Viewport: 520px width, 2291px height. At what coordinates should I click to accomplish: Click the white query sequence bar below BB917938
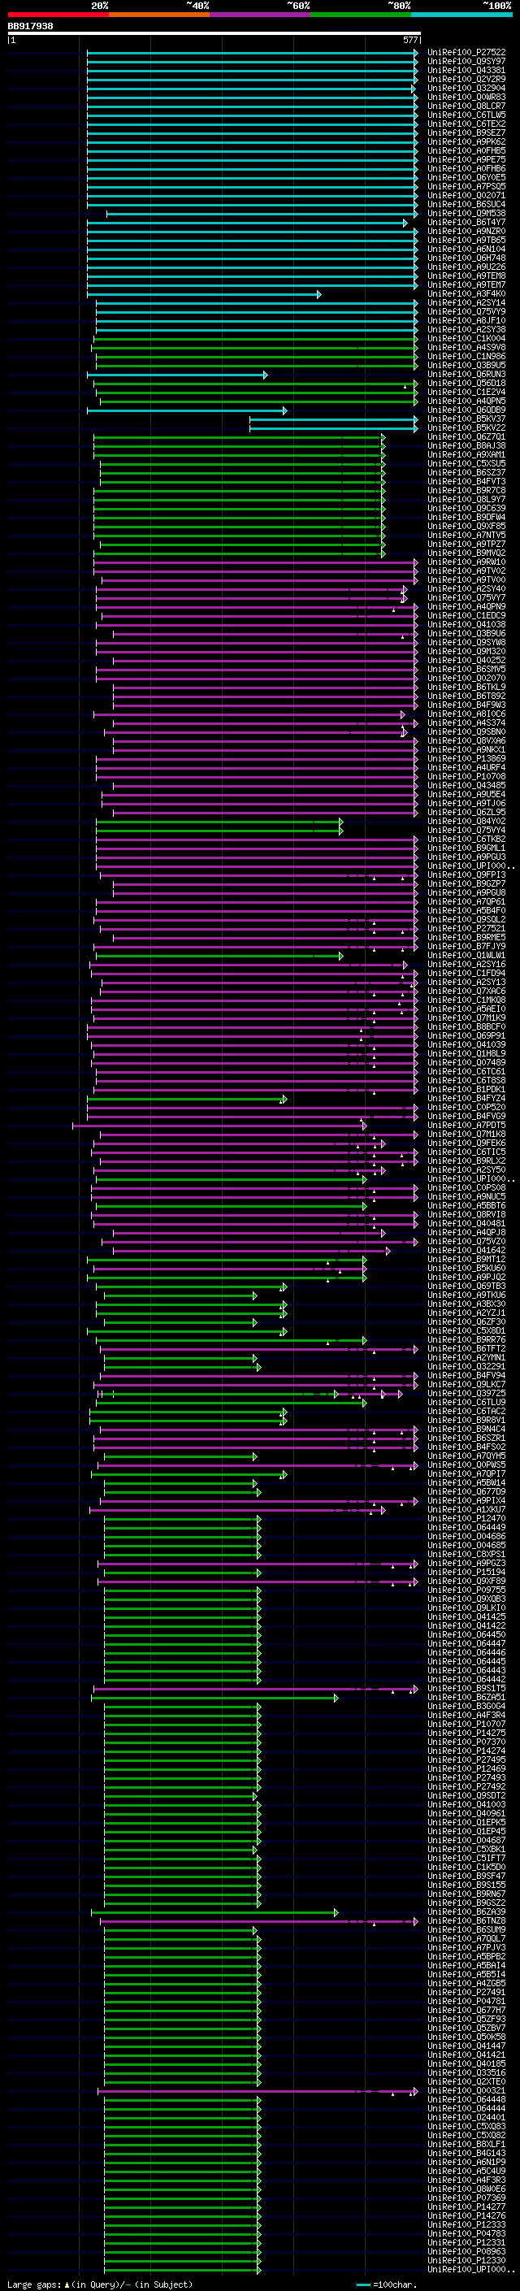214,34
